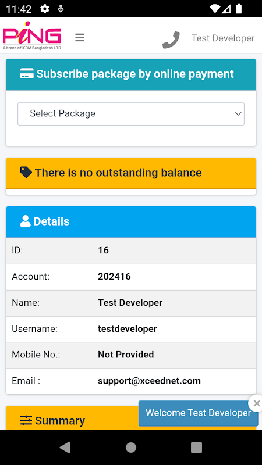Tap the support@xceednet.com email value
This screenshot has width=262, height=465.
[x=149, y=381]
